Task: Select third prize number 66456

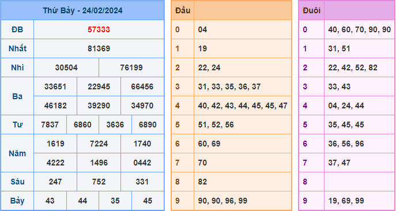Action: [142, 86]
